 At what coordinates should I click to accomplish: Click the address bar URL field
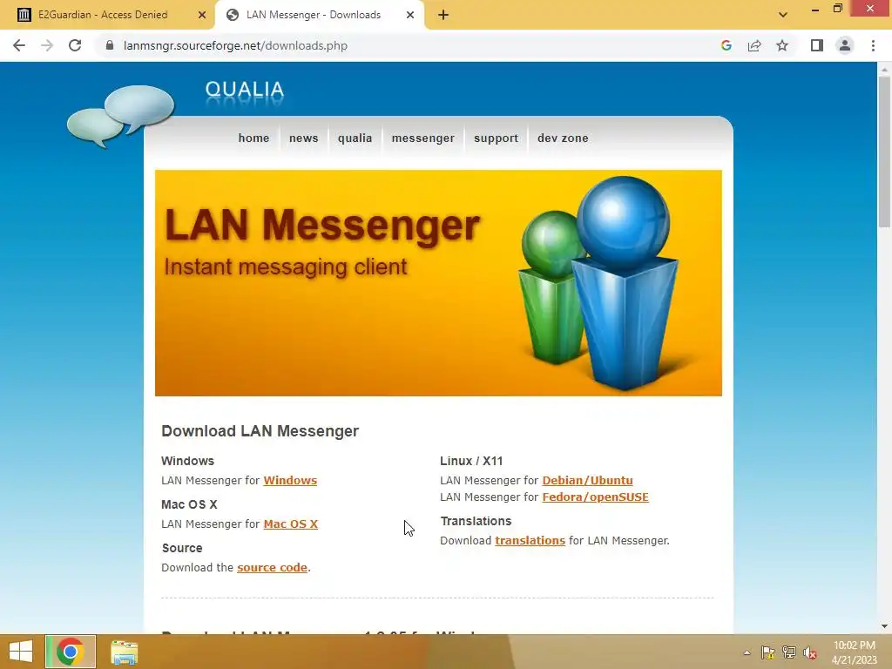409,45
